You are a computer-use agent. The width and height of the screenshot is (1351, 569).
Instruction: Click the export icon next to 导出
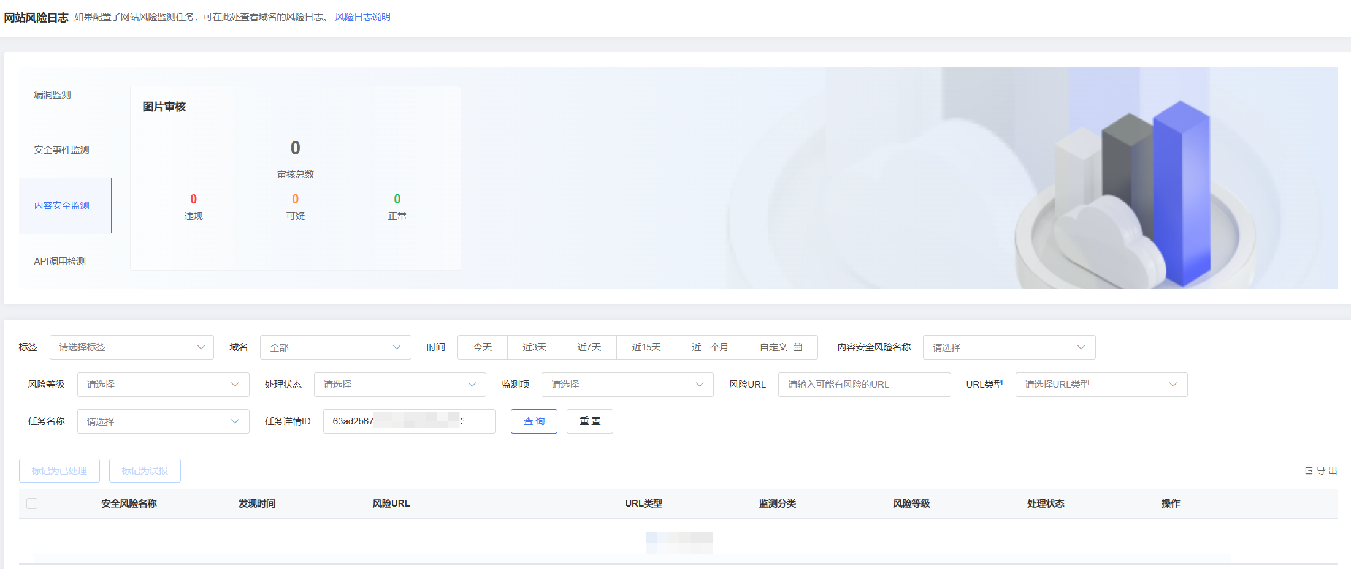click(1309, 471)
